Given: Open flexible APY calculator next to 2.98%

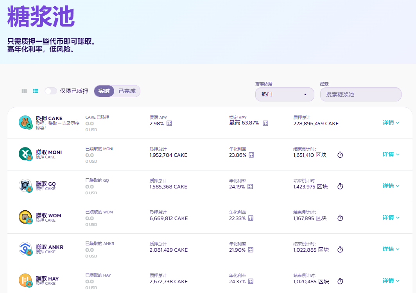Looking at the screenshot, I should tap(169, 123).
